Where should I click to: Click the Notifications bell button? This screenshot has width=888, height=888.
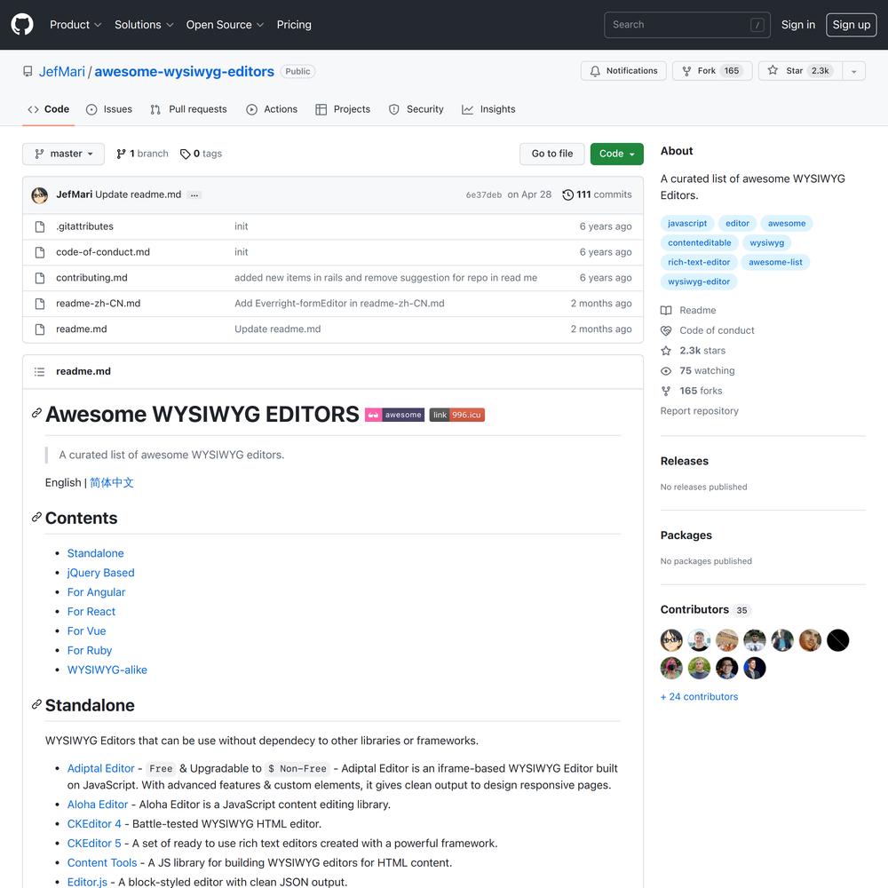[x=623, y=71]
